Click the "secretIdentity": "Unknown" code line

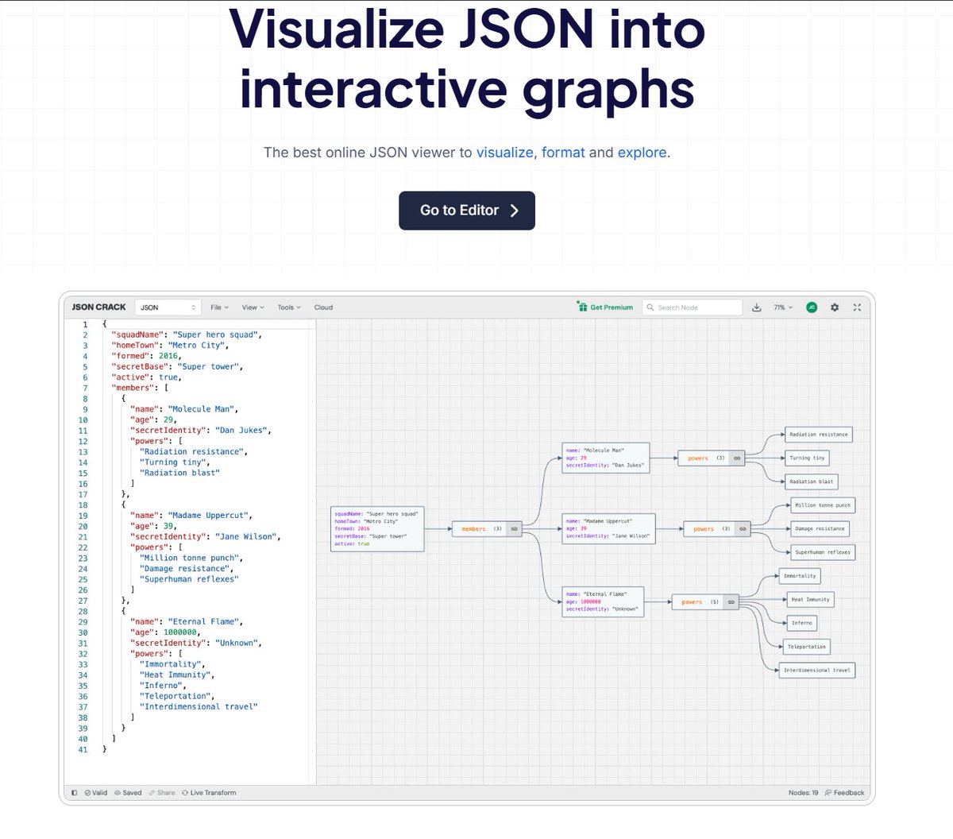point(196,643)
